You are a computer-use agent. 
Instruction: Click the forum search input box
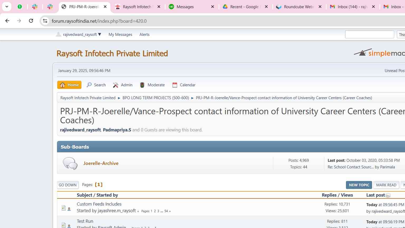(369, 34)
